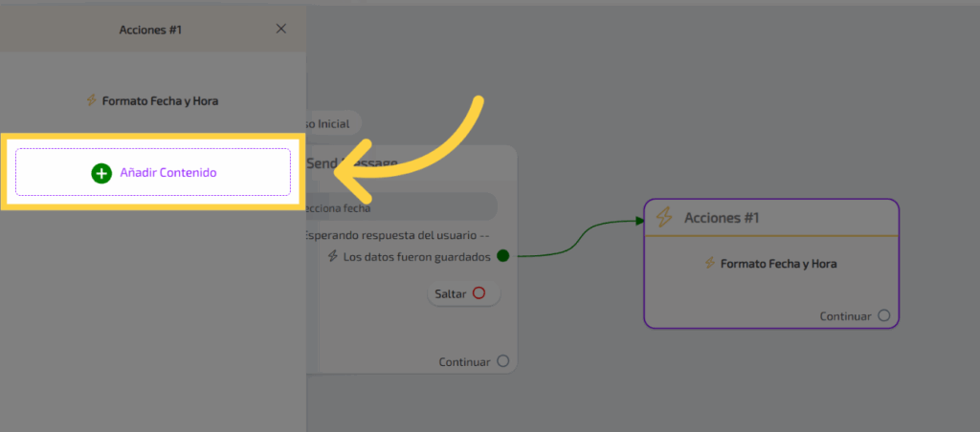Select the Acciones #1 node title on canvas
This screenshot has height=432, width=980.
[x=722, y=218]
